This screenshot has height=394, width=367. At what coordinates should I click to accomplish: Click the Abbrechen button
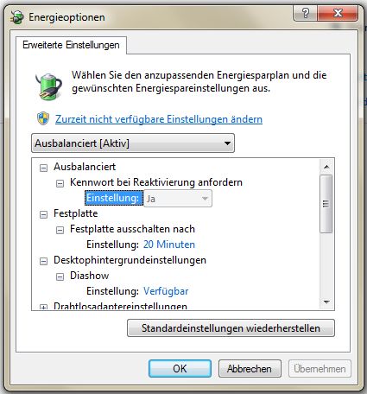(x=250, y=368)
